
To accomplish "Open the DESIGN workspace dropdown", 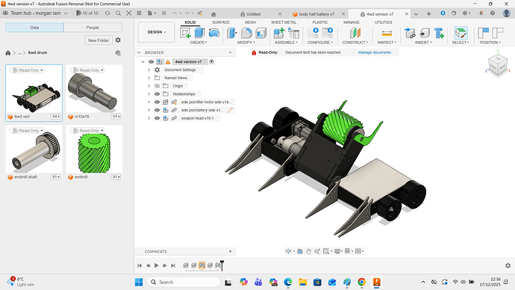I will coord(156,32).
